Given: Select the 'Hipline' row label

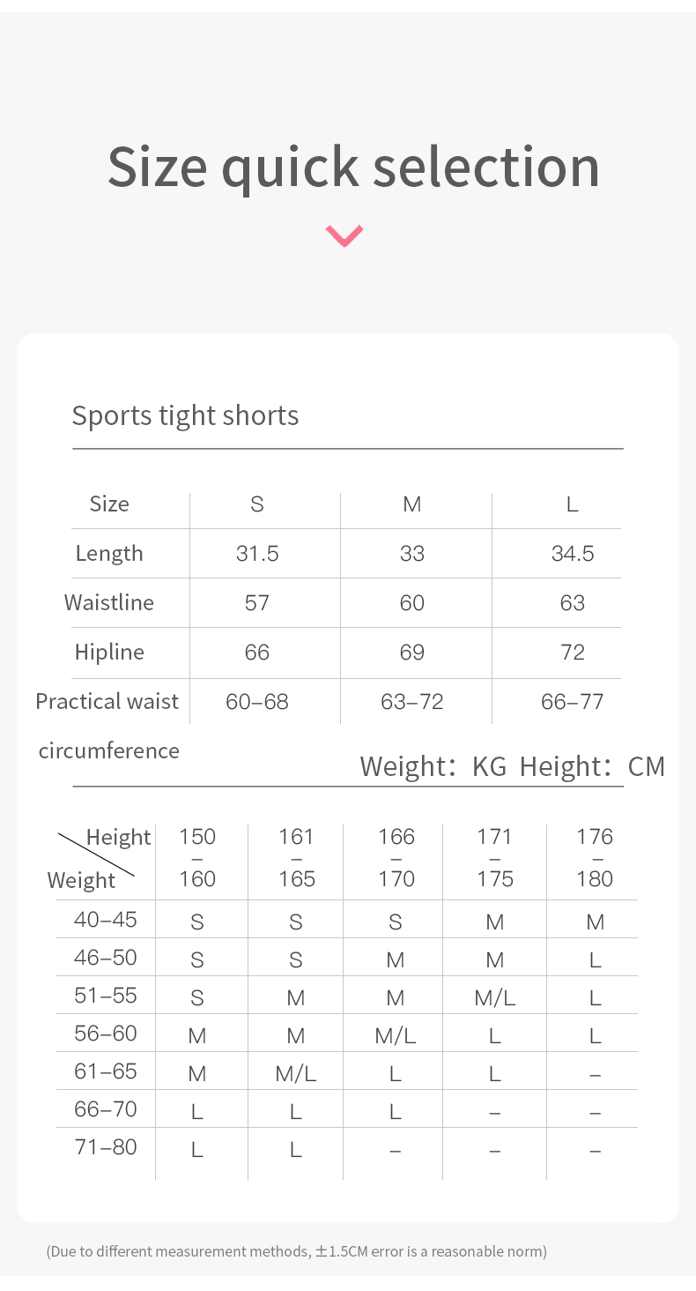Looking at the screenshot, I should tap(109, 652).
